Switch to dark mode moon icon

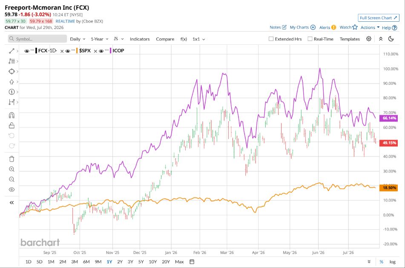(x=391, y=39)
